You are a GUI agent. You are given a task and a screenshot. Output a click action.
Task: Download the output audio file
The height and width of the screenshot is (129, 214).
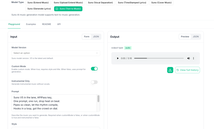point(170,70)
